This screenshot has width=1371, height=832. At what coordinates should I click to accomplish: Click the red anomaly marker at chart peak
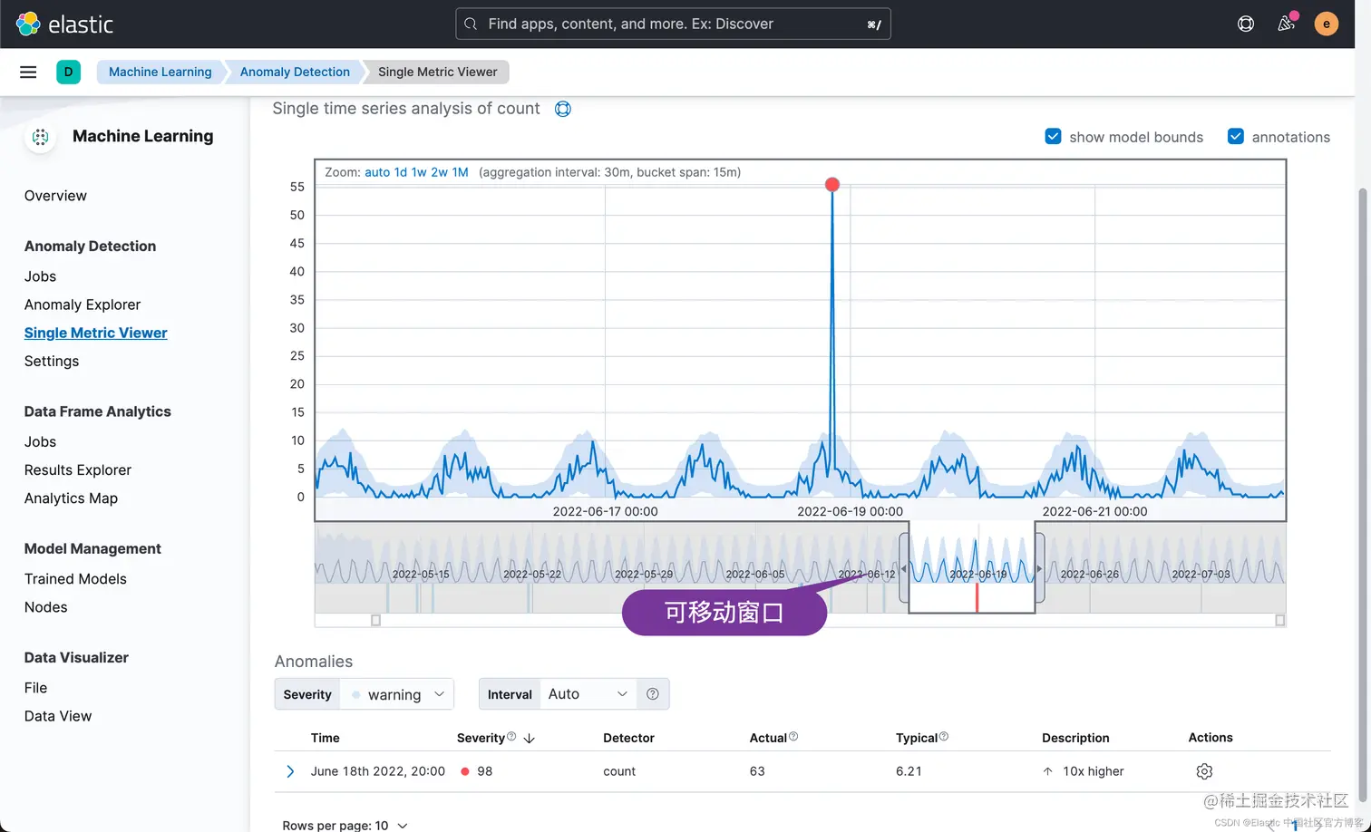831,185
